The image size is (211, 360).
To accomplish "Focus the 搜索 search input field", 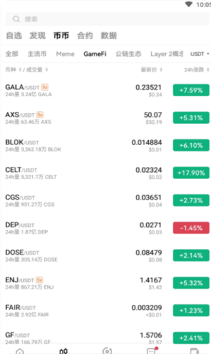I will 108,19.
